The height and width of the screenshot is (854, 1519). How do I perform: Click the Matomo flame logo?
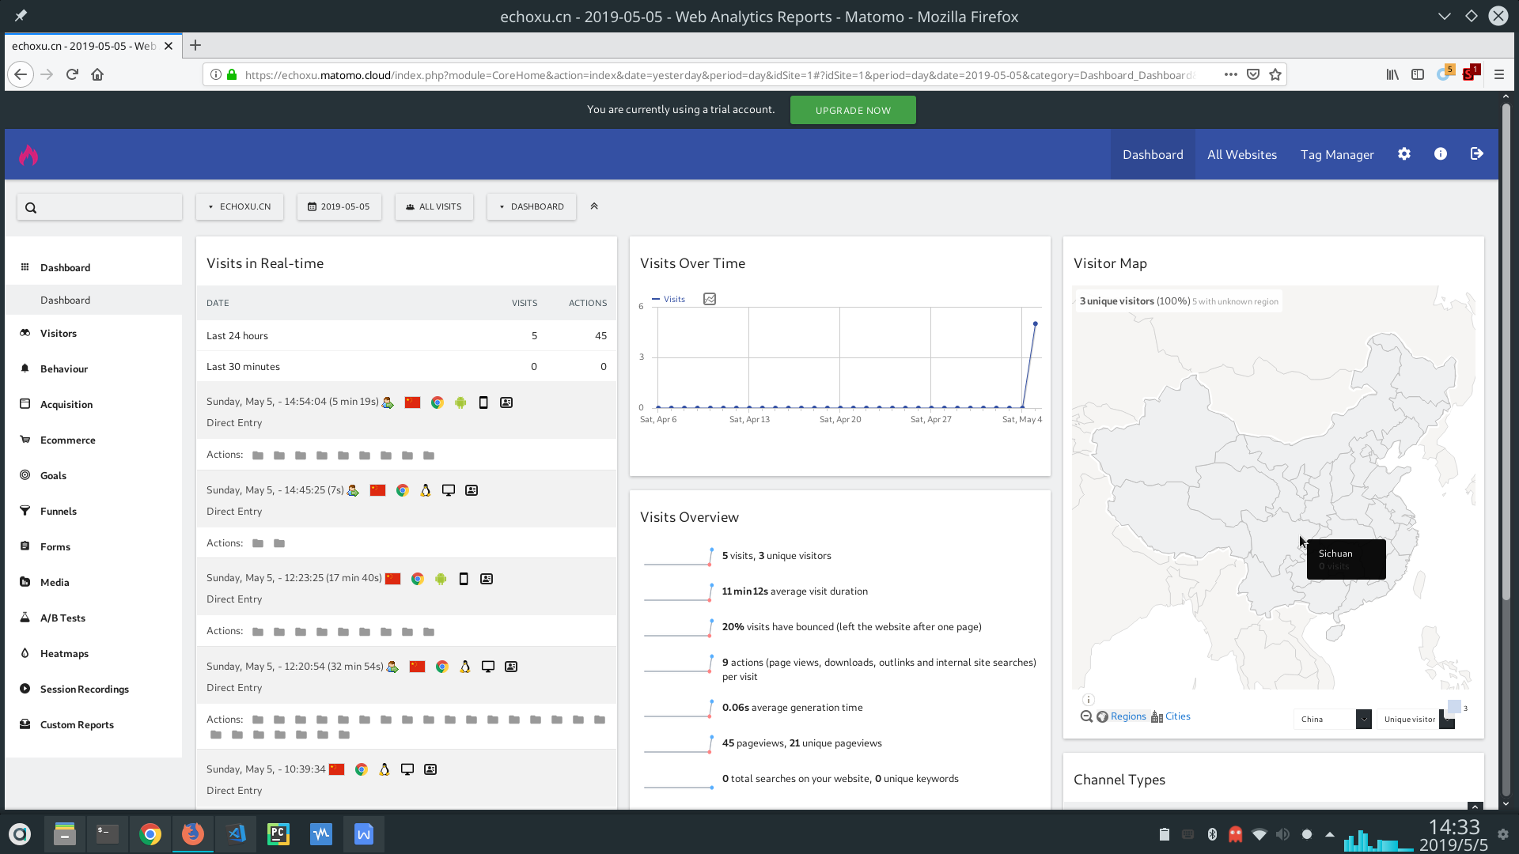(x=28, y=154)
